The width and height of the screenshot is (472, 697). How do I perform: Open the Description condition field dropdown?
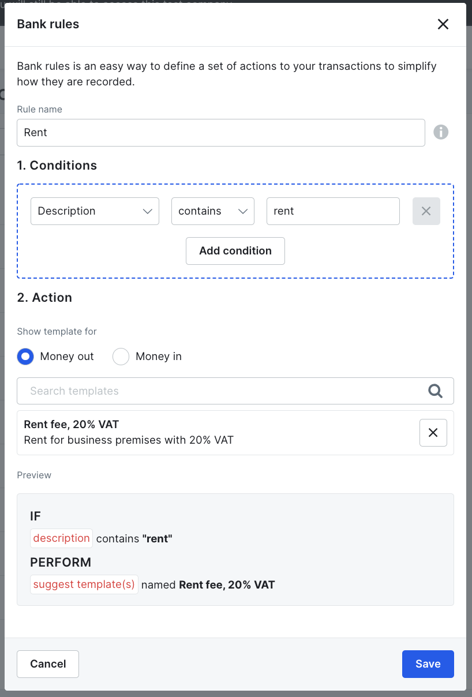95,211
